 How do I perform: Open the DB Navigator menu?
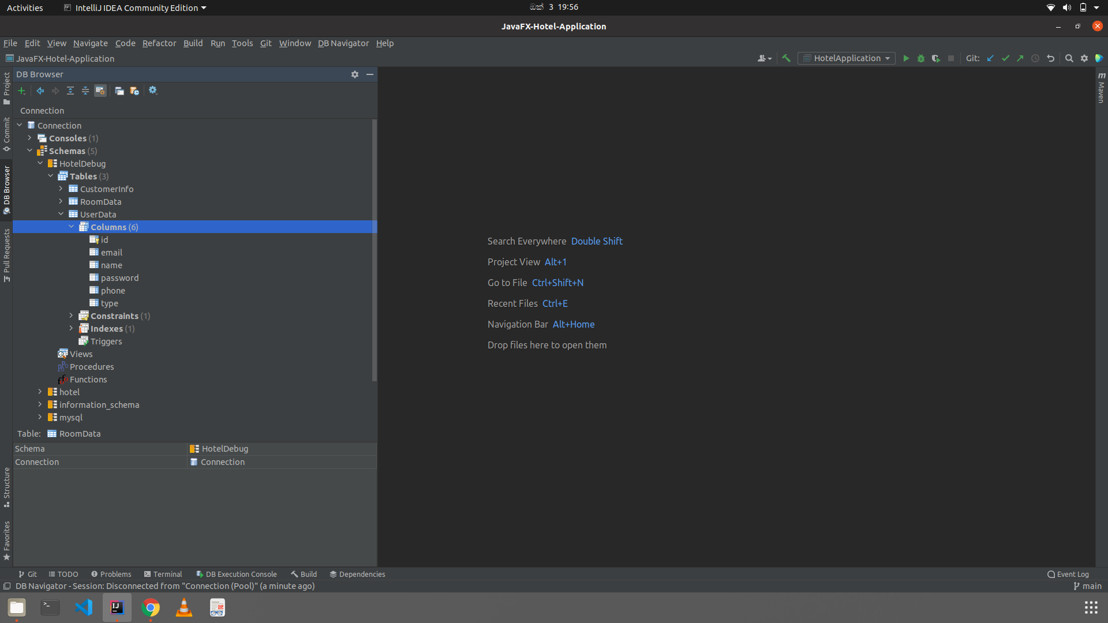click(343, 43)
